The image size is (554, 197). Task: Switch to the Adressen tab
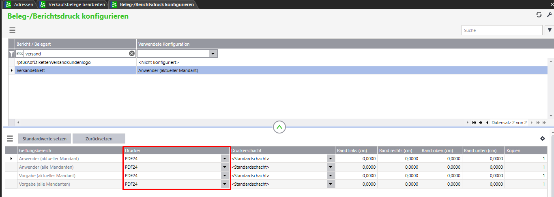tap(23, 4)
